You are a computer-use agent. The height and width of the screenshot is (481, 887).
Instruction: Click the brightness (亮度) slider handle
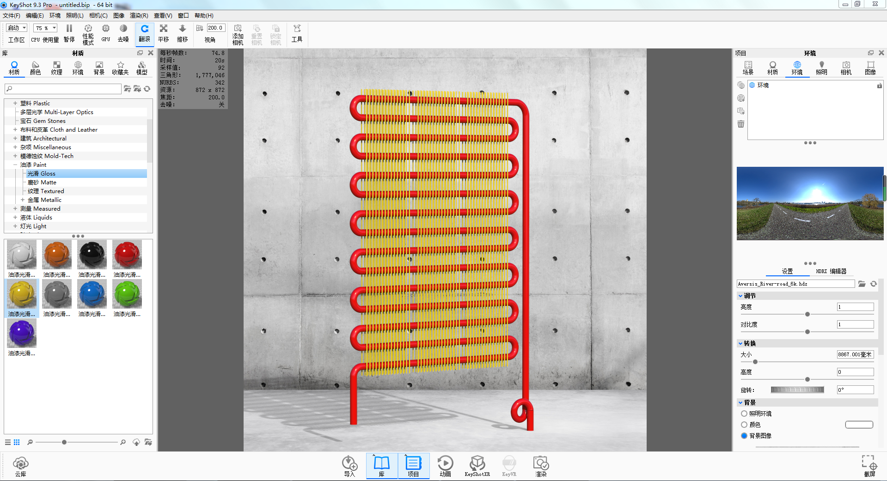(x=807, y=314)
